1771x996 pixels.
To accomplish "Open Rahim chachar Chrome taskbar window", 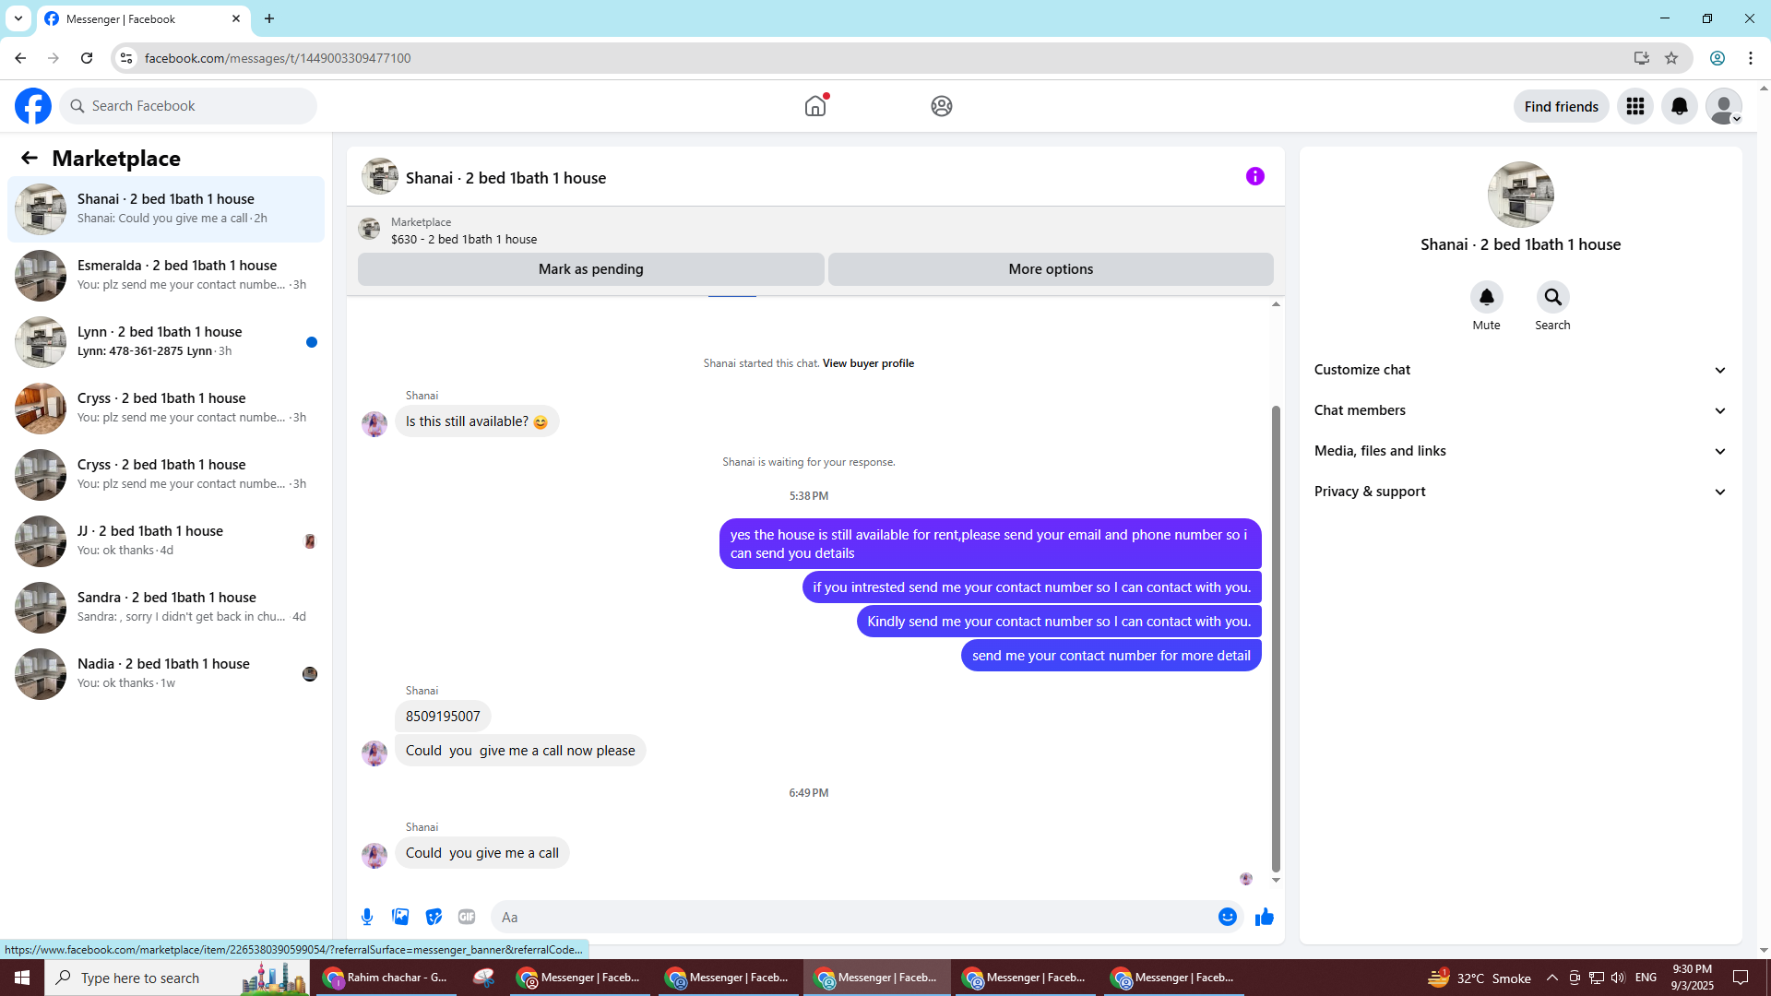I will (x=386, y=978).
